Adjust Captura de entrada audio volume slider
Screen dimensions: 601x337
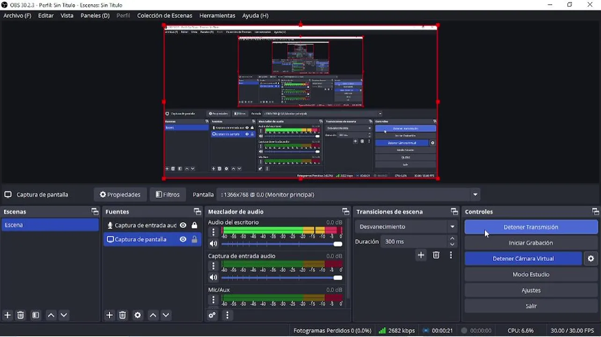coord(282,278)
